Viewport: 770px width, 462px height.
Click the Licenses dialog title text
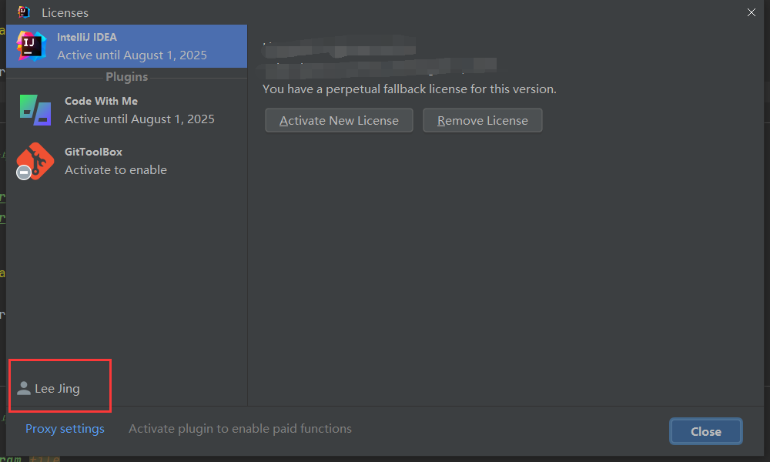pos(65,13)
